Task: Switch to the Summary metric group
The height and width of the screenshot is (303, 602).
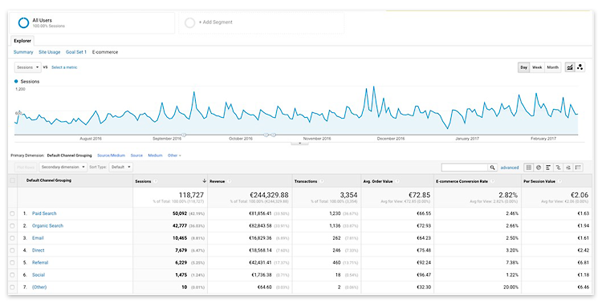Action: [x=23, y=52]
